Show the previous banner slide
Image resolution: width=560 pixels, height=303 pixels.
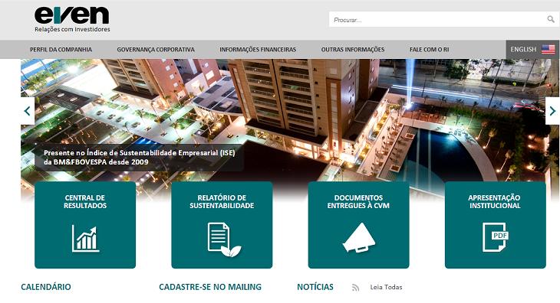coord(28,111)
